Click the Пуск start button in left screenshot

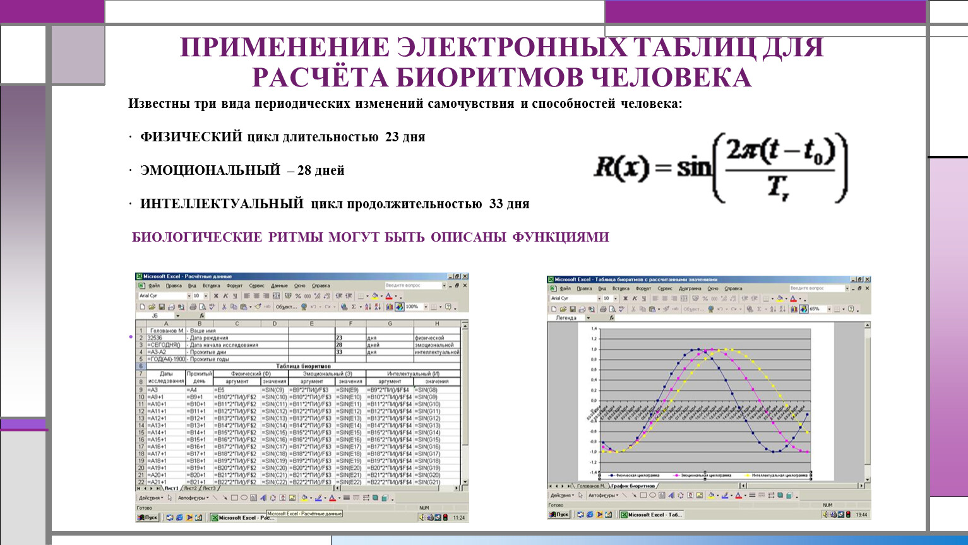pyautogui.click(x=148, y=517)
